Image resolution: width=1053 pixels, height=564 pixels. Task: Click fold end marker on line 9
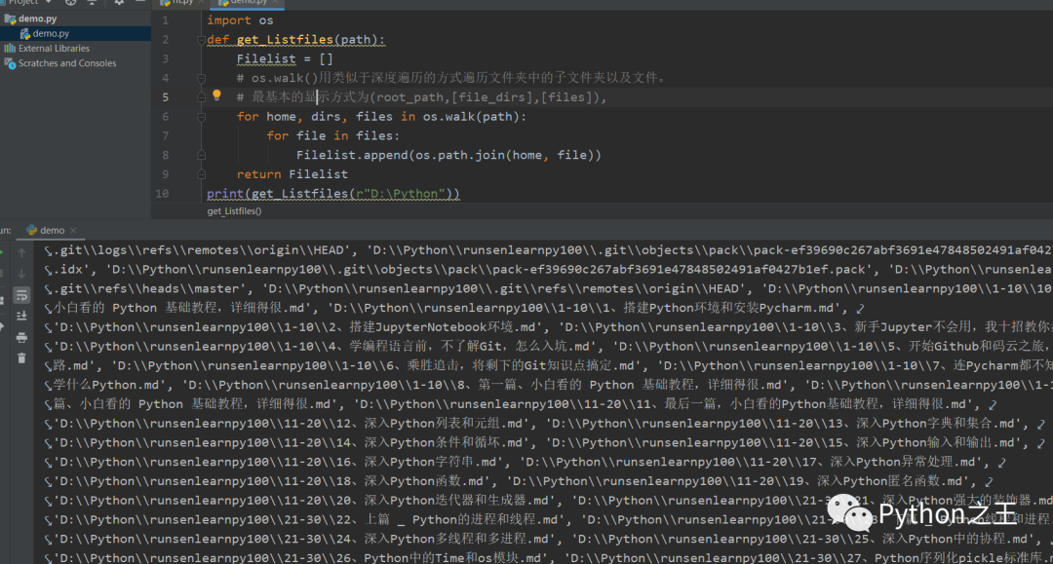201,174
